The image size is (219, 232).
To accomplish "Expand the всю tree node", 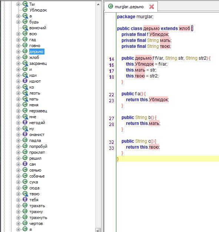I will click(18, 34).
